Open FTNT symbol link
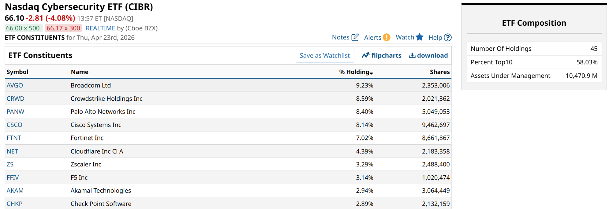 point(14,138)
